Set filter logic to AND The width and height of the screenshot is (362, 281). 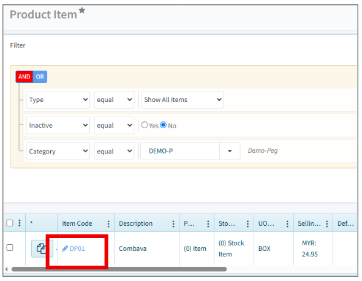[x=25, y=77]
